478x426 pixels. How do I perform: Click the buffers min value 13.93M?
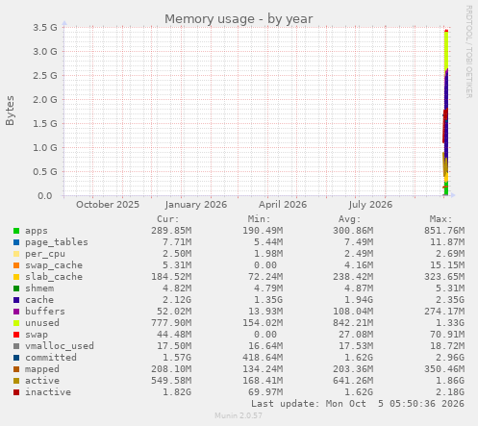[265, 312]
